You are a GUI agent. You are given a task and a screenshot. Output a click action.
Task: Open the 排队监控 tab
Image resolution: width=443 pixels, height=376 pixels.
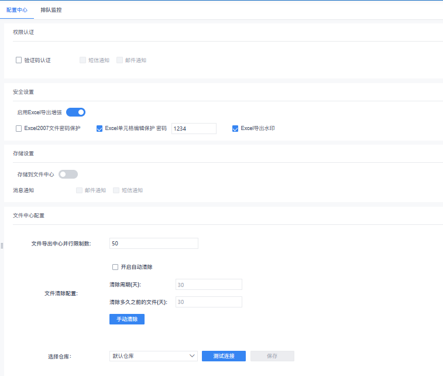tap(51, 10)
